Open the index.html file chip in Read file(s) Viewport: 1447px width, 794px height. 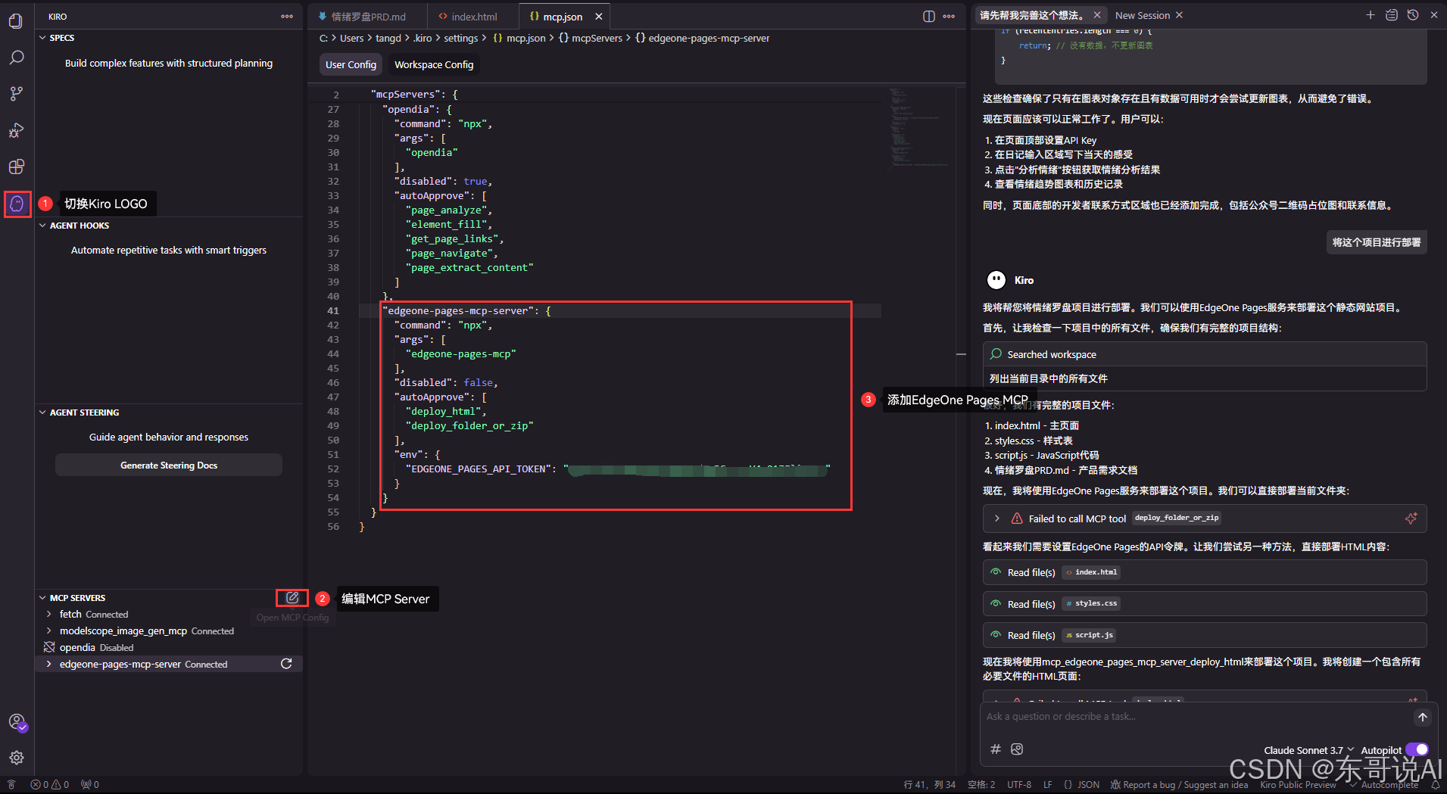1091,572
